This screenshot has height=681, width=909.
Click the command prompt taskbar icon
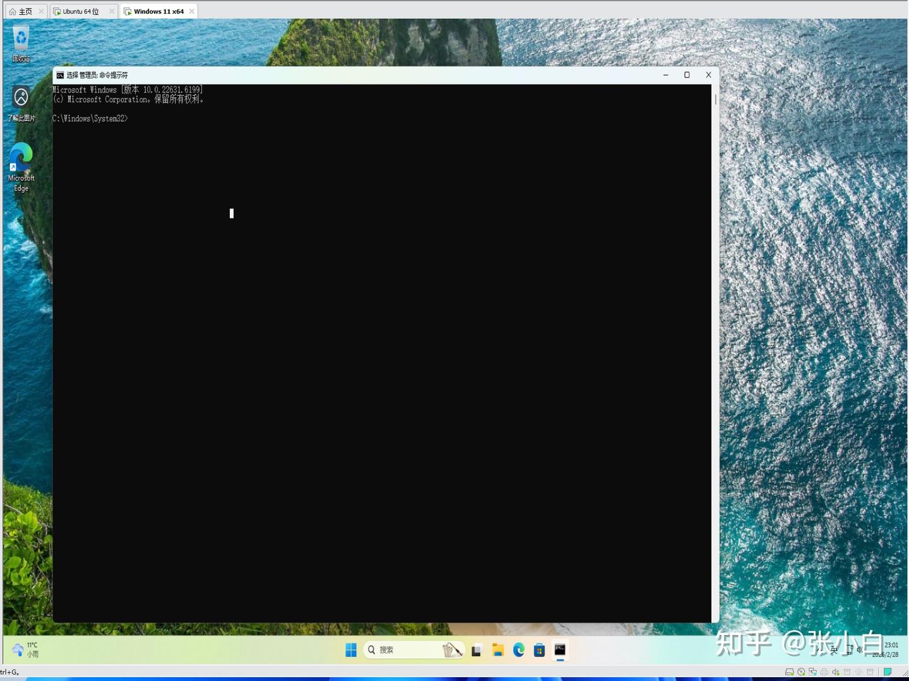pos(560,650)
